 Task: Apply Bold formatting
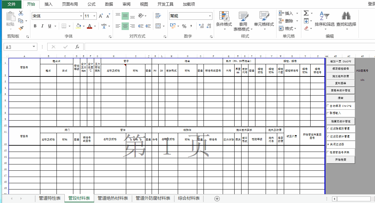pyautogui.click(x=35, y=26)
